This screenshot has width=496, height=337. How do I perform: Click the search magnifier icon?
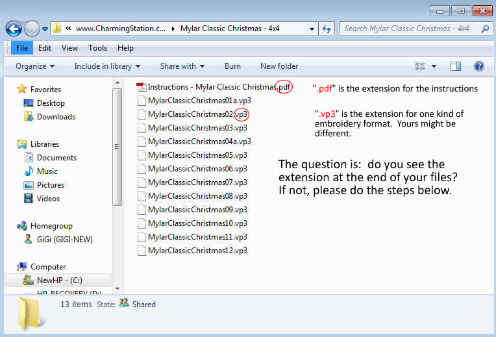pos(484,29)
